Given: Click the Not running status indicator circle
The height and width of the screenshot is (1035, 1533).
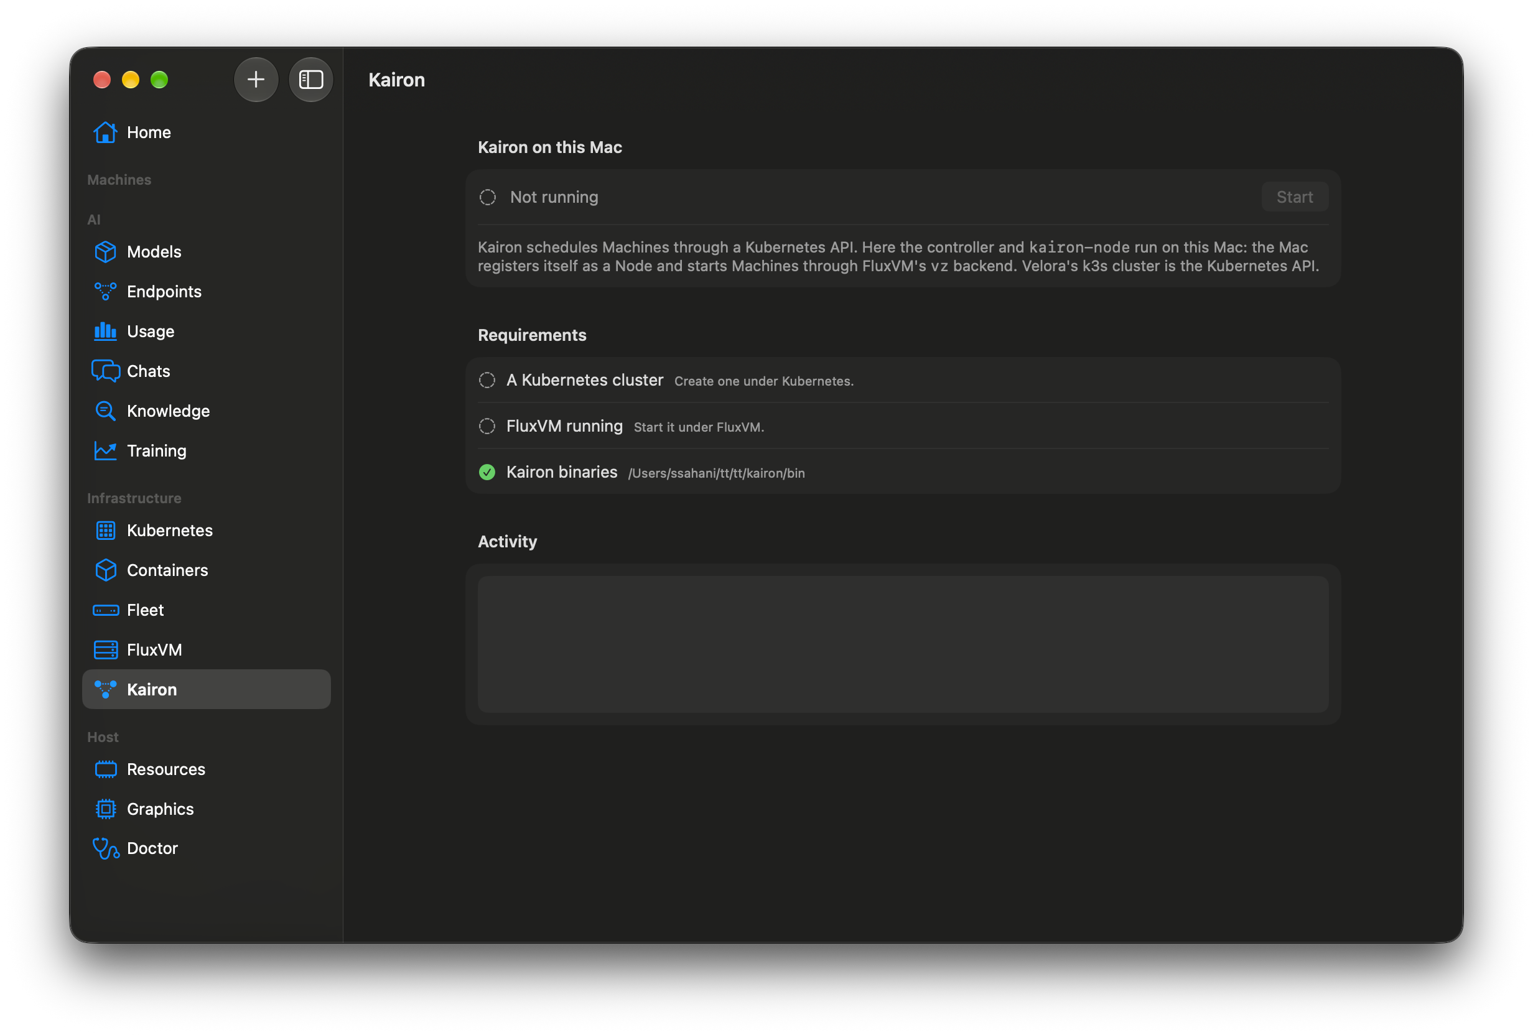Looking at the screenshot, I should (x=488, y=197).
